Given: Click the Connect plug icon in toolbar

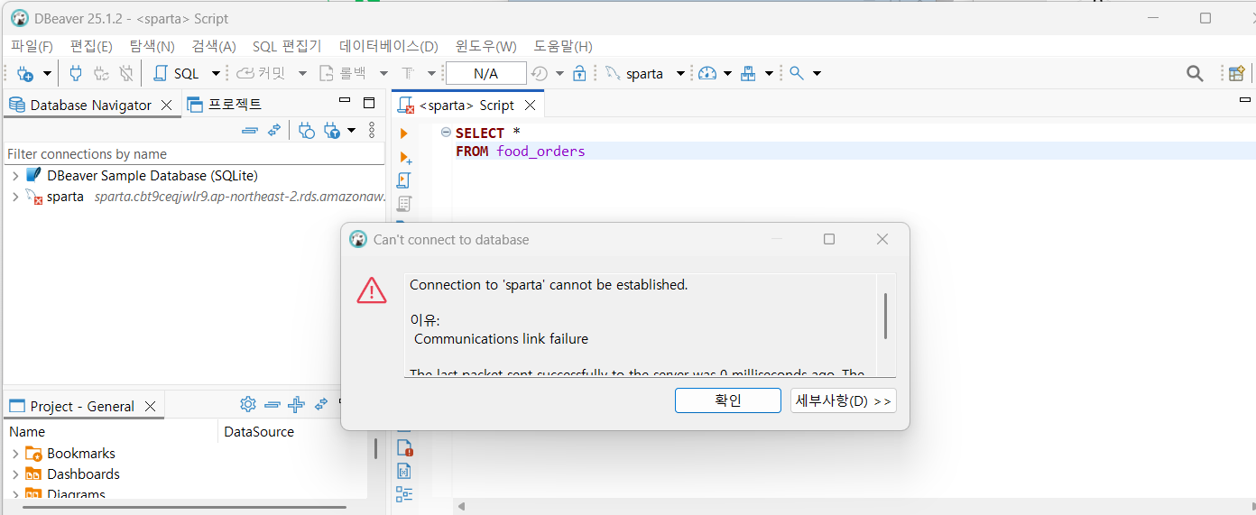Looking at the screenshot, I should [76, 74].
